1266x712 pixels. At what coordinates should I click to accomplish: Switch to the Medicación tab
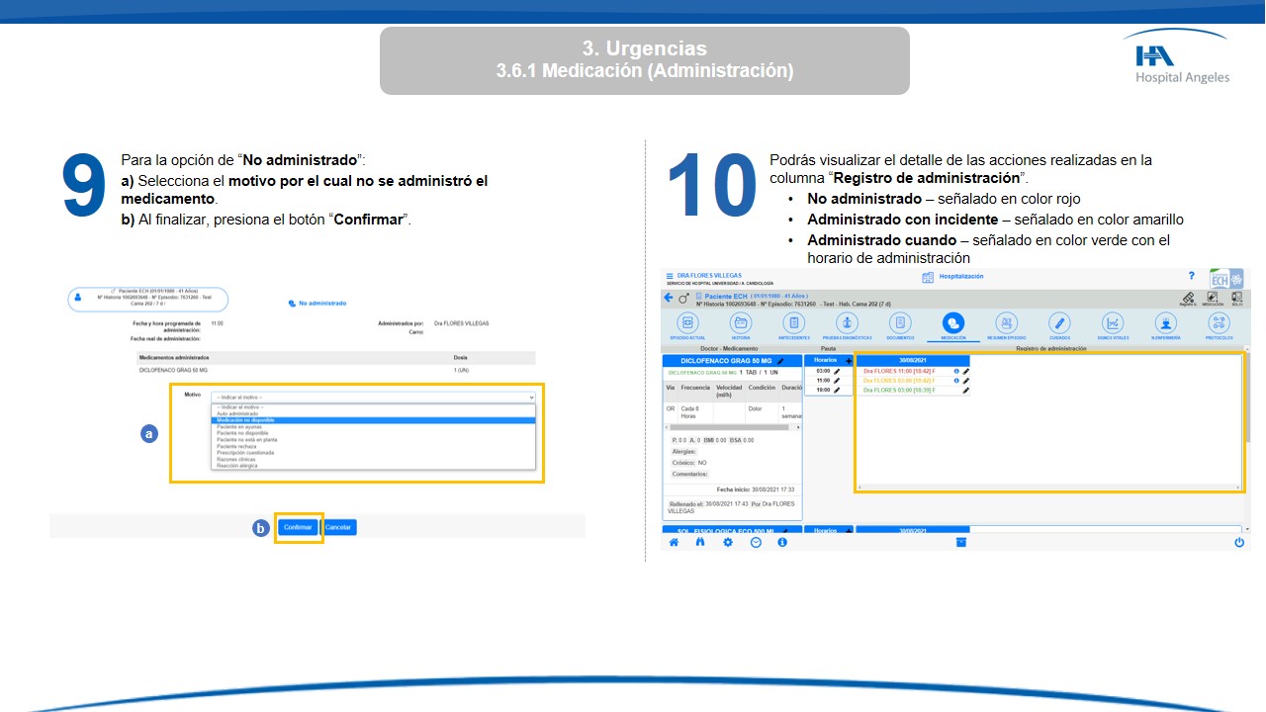tap(953, 323)
